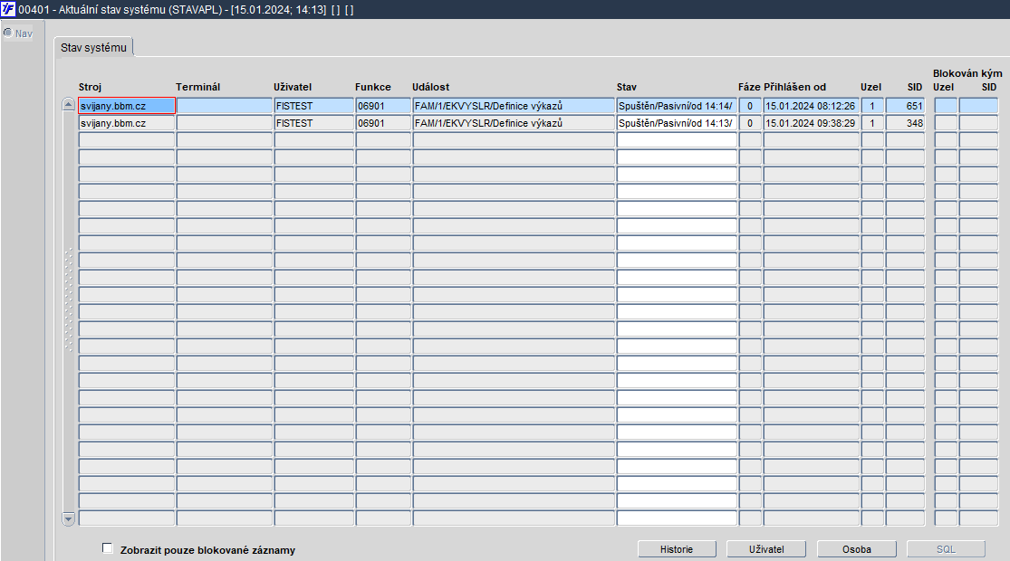Select Funkce 06901 in SID 651 row

click(383, 106)
